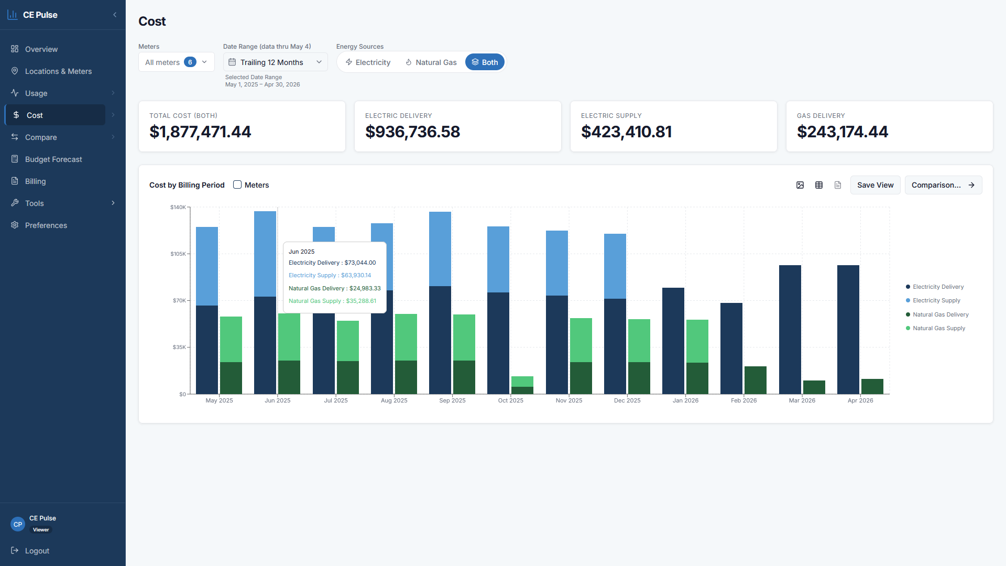Click the Logout icon
Image resolution: width=1006 pixels, height=566 pixels.
pyautogui.click(x=15, y=550)
